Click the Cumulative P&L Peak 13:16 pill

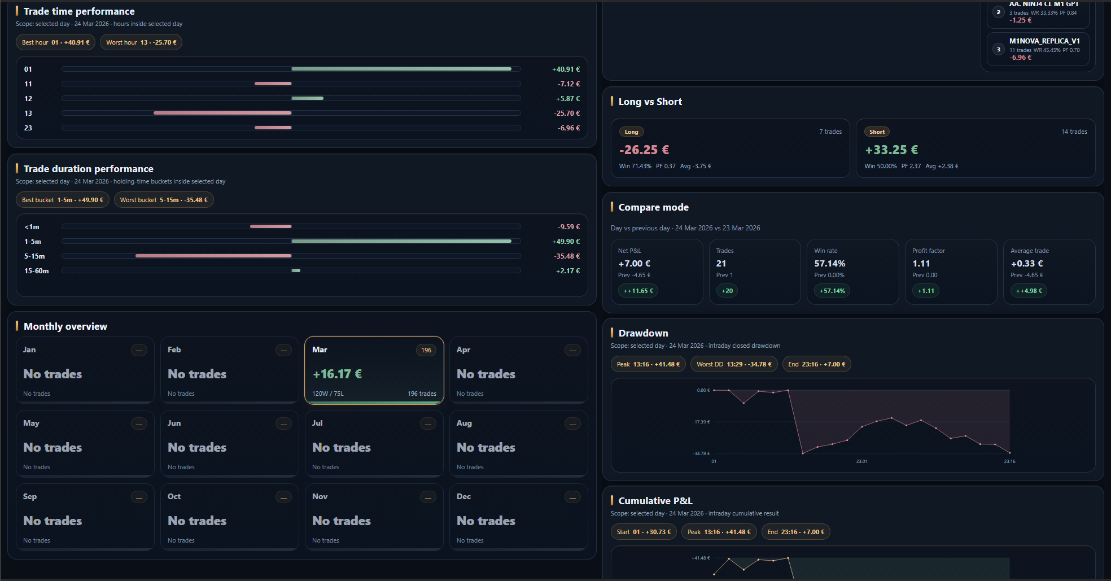pos(719,532)
